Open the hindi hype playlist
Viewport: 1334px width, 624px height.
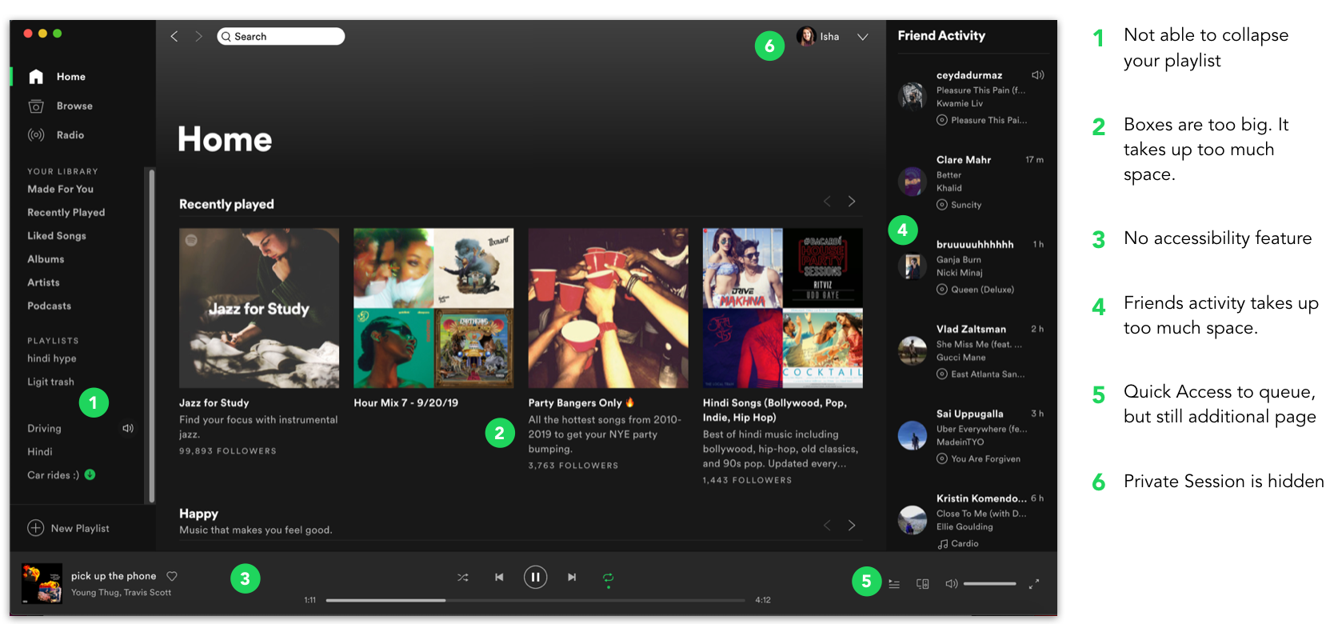[x=52, y=358]
